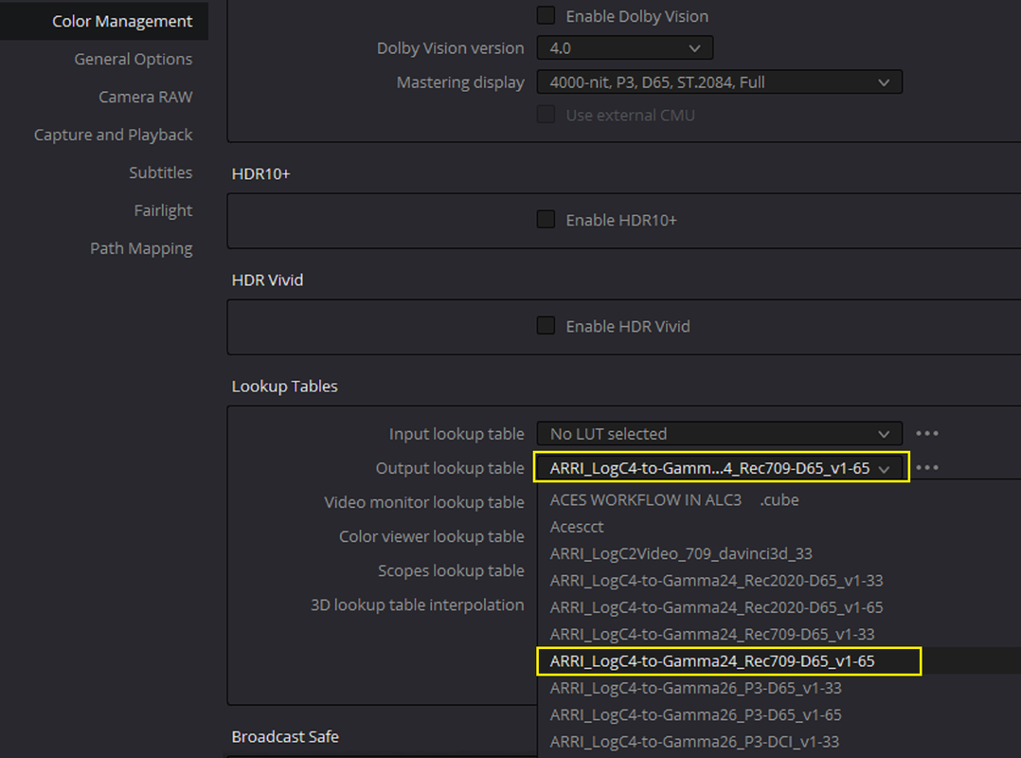Enable Dolby Vision checkbox
Screen dimensions: 1021x758
pos(546,15)
